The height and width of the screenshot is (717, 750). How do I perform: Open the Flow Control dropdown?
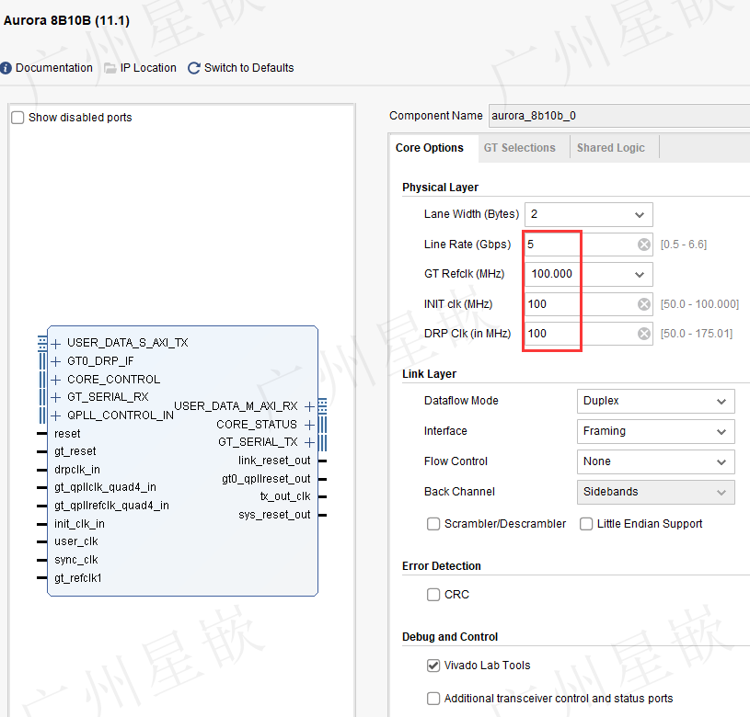[656, 462]
